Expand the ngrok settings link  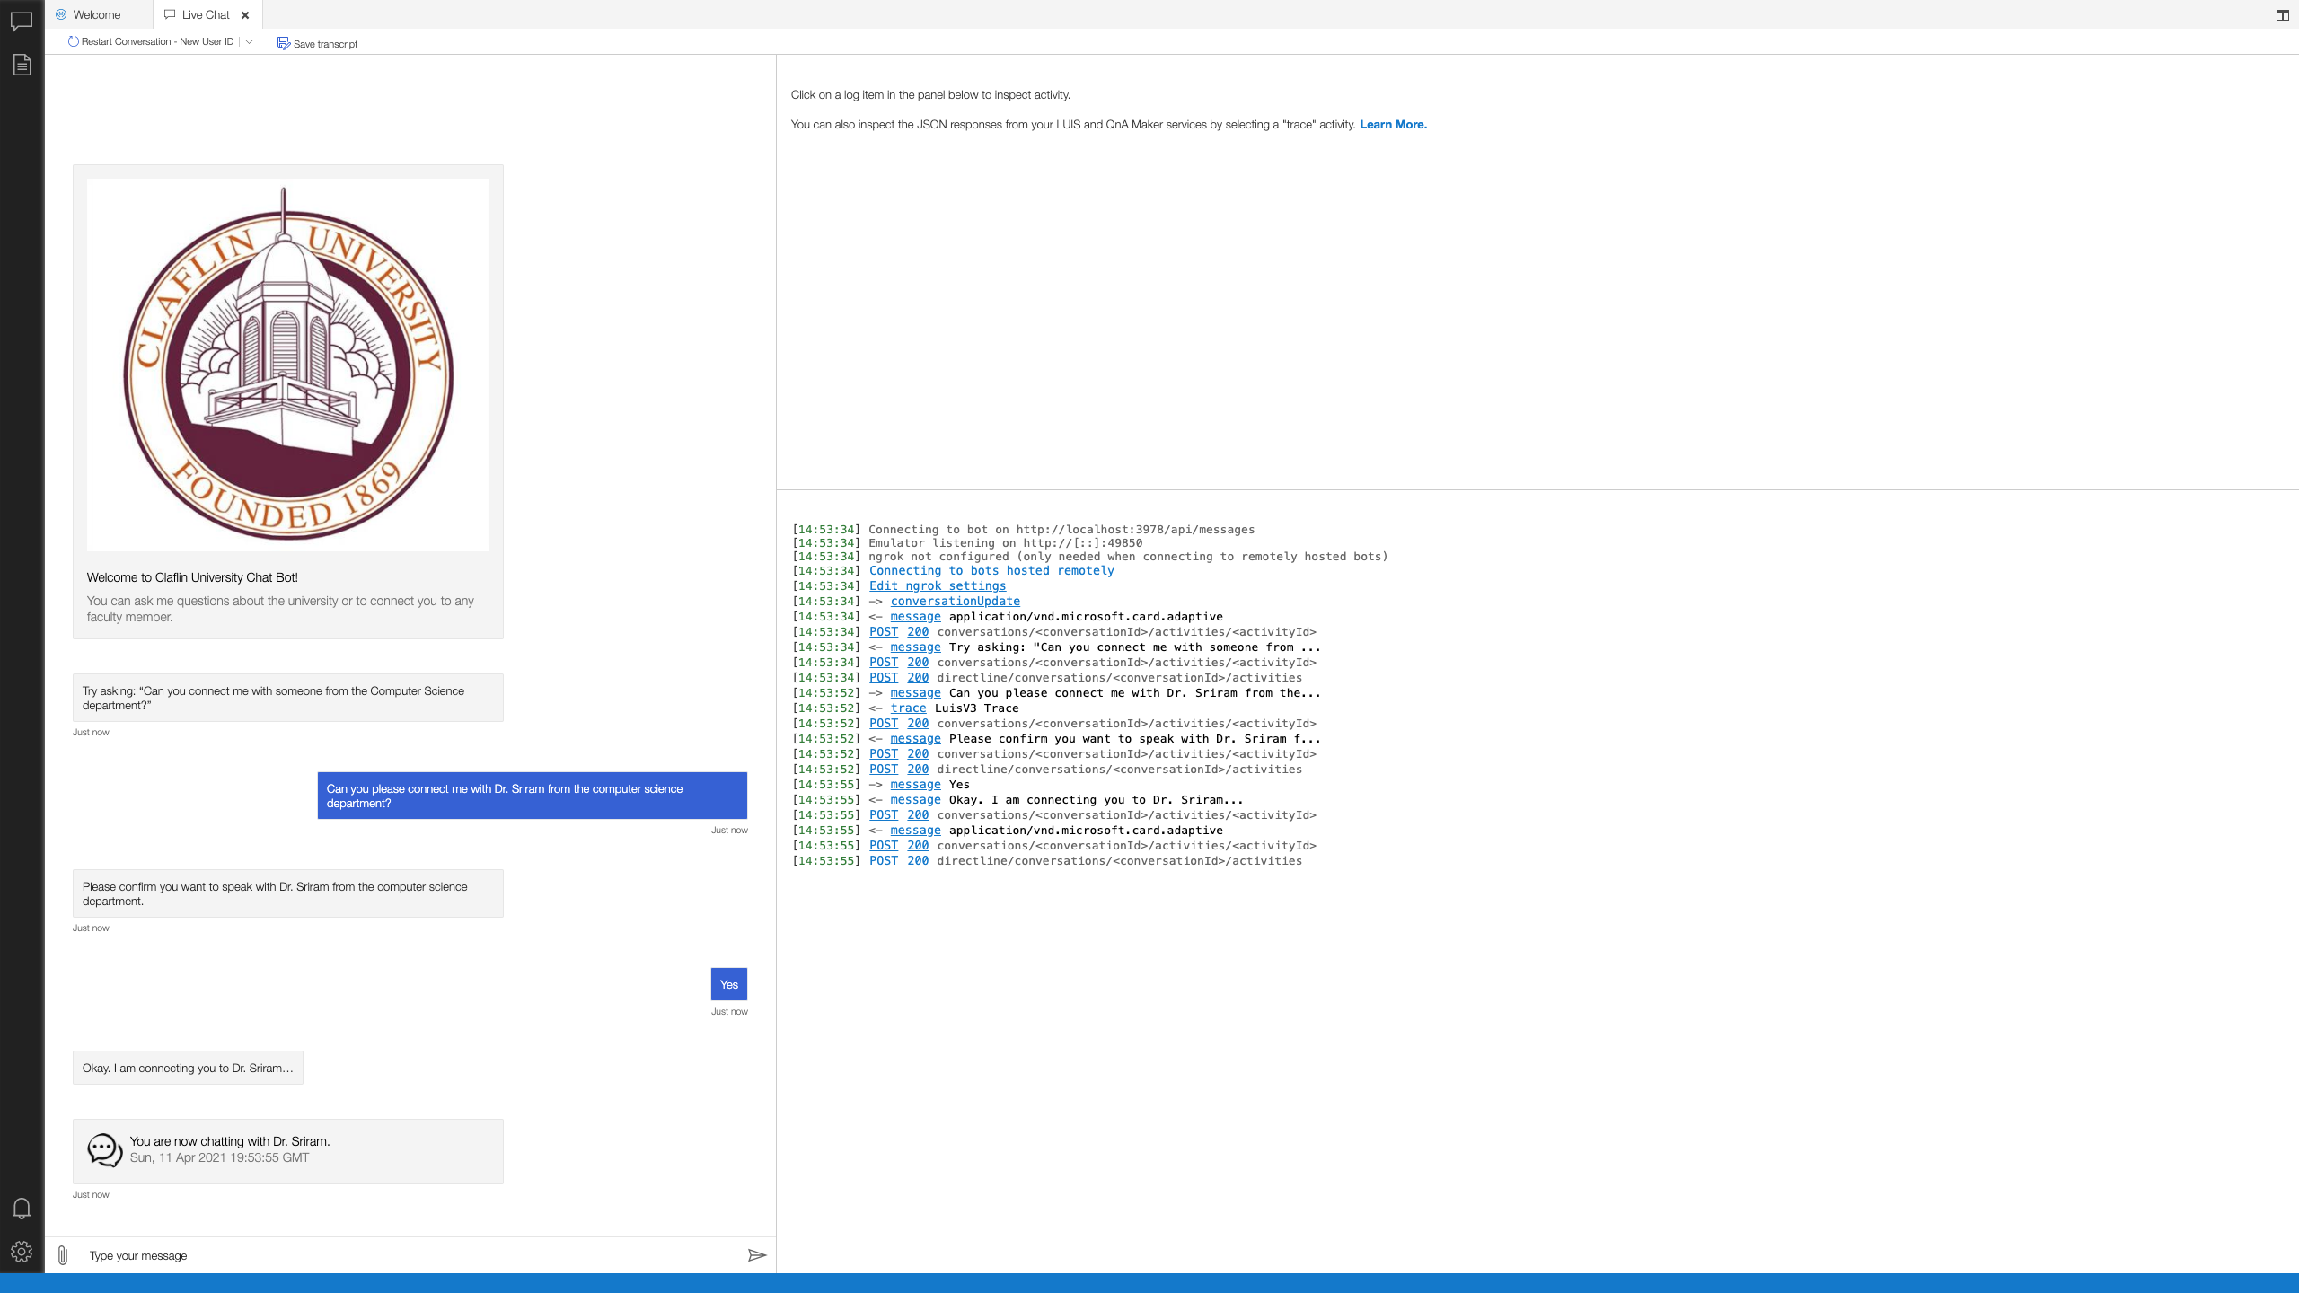(x=937, y=585)
